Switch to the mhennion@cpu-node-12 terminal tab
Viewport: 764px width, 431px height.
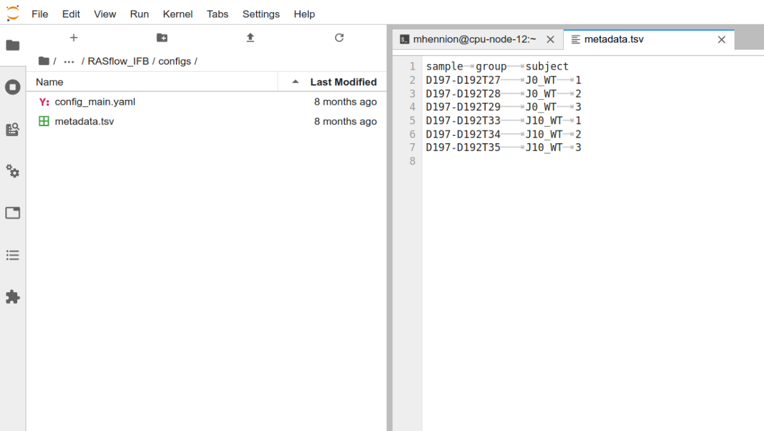click(x=474, y=40)
